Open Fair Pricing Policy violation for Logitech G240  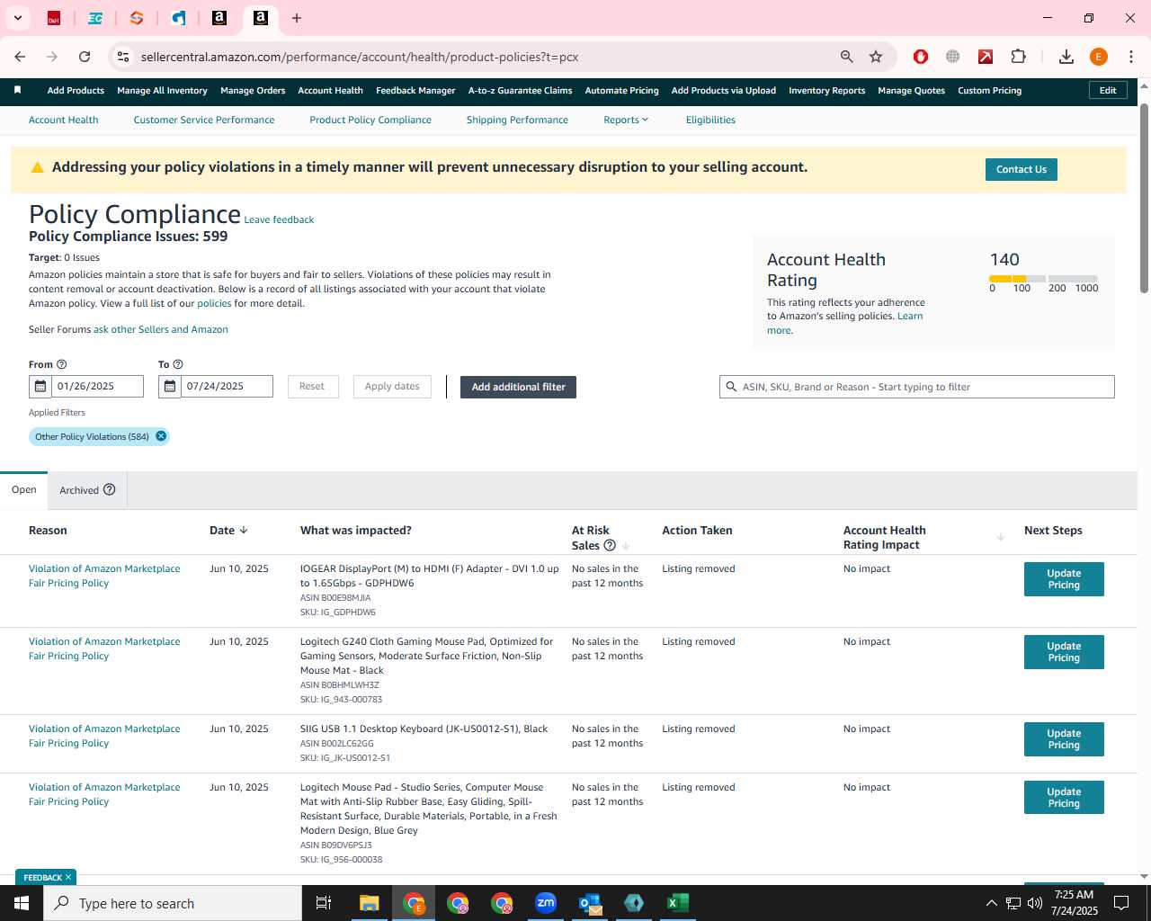point(104,648)
